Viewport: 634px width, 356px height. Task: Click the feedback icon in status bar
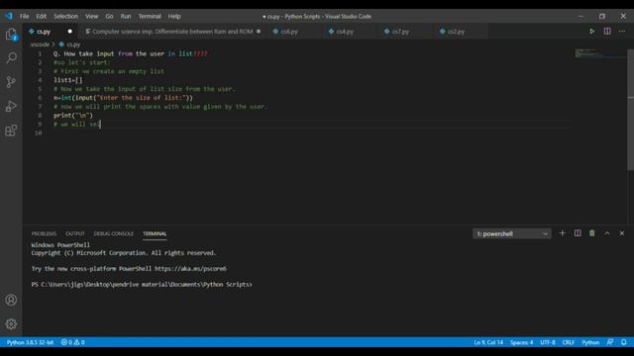pyautogui.click(x=610, y=342)
